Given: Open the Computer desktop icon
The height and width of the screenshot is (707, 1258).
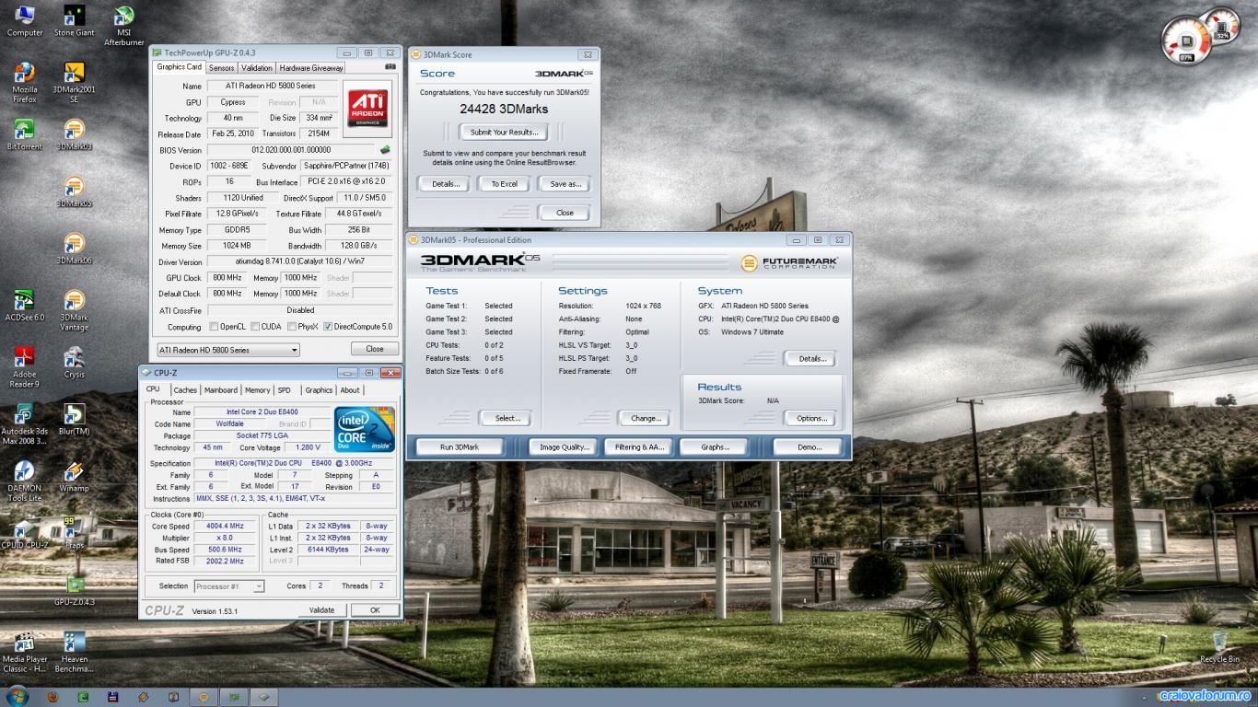Looking at the screenshot, I should (25, 20).
